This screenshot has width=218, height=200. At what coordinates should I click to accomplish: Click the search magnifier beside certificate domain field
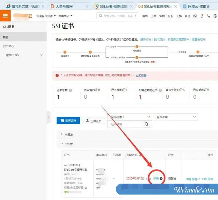pyautogui.click(x=146, y=124)
